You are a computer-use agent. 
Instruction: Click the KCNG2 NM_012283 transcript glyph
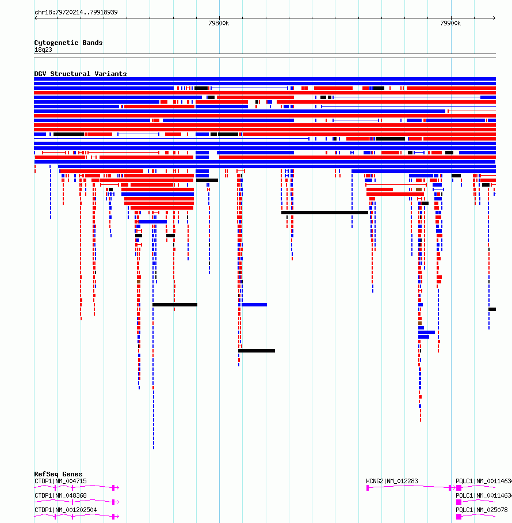411,488
